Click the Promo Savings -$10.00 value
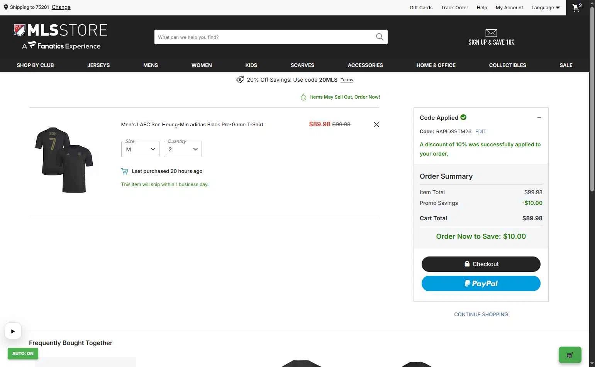The width and height of the screenshot is (595, 367). [x=532, y=203]
